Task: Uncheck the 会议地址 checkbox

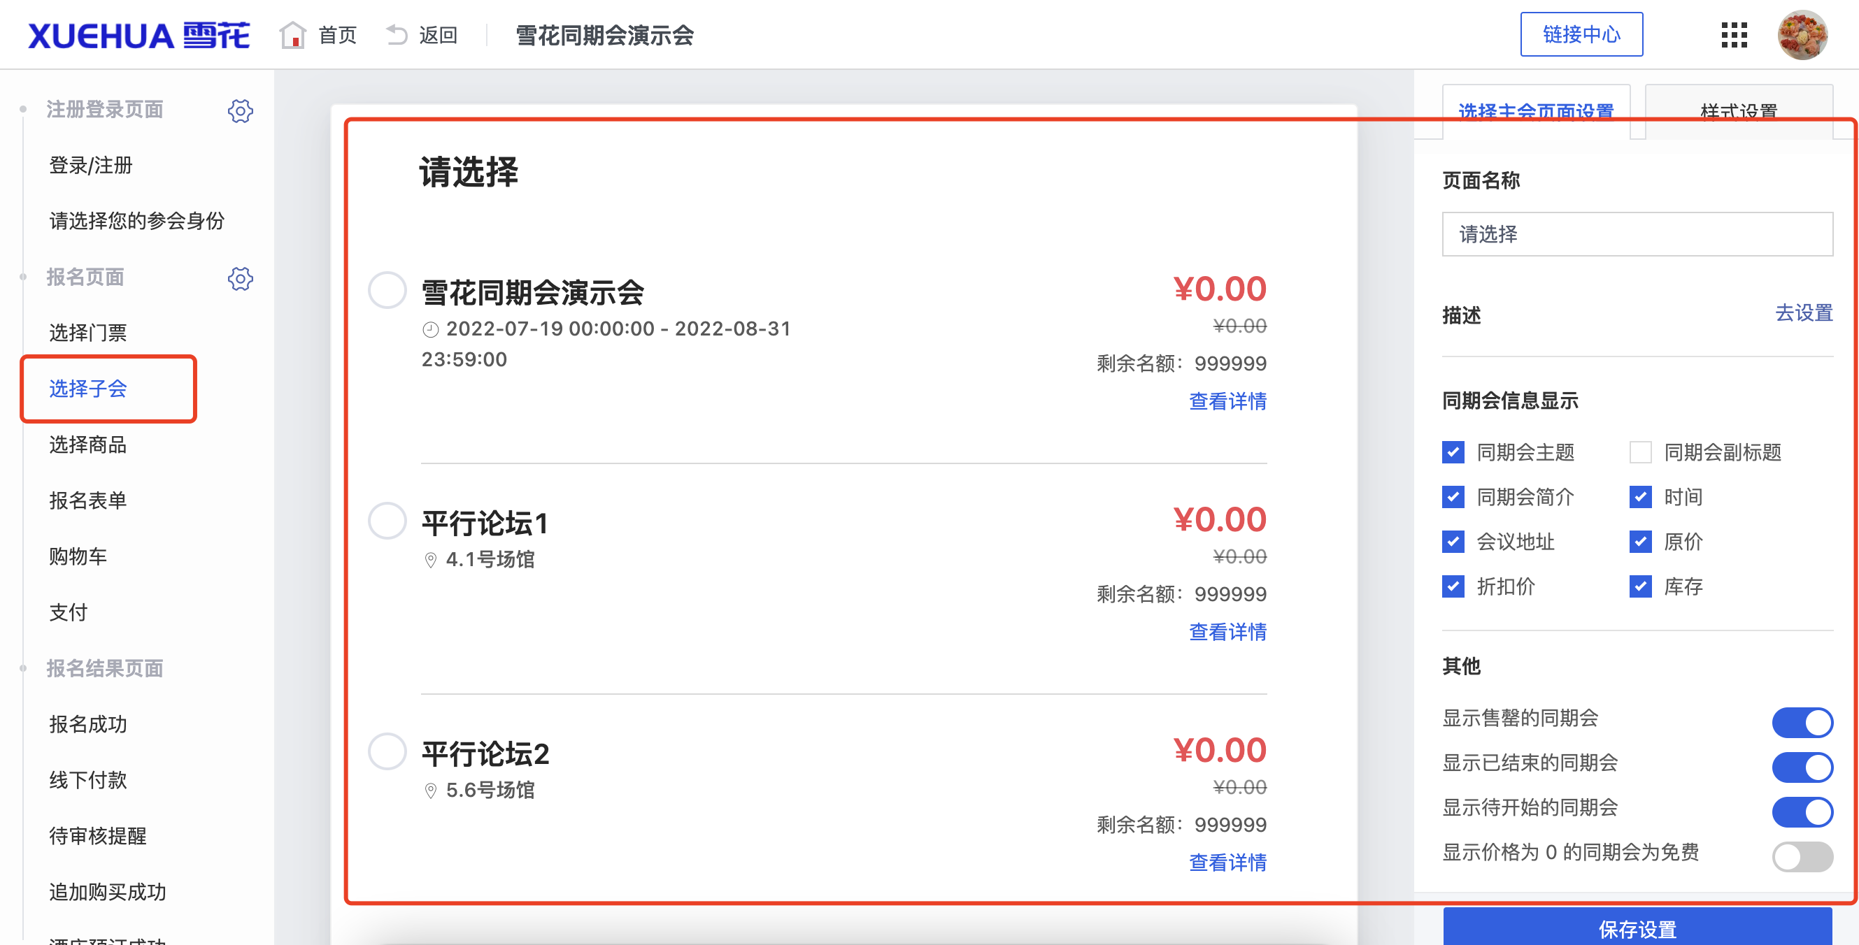Action: pos(1453,542)
